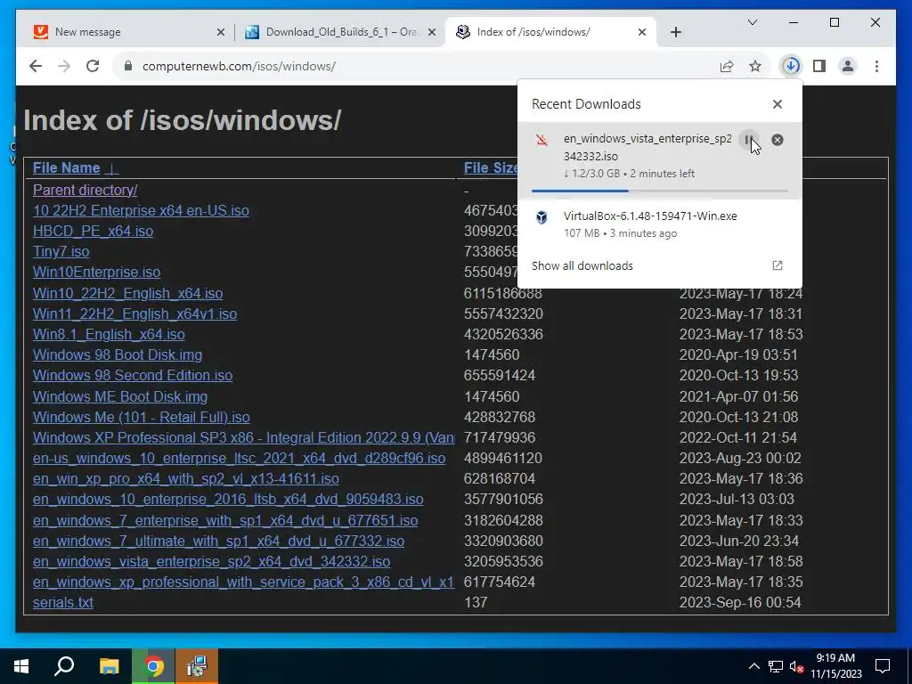Share this page icon in address bar
912x684 pixels.
(x=727, y=66)
